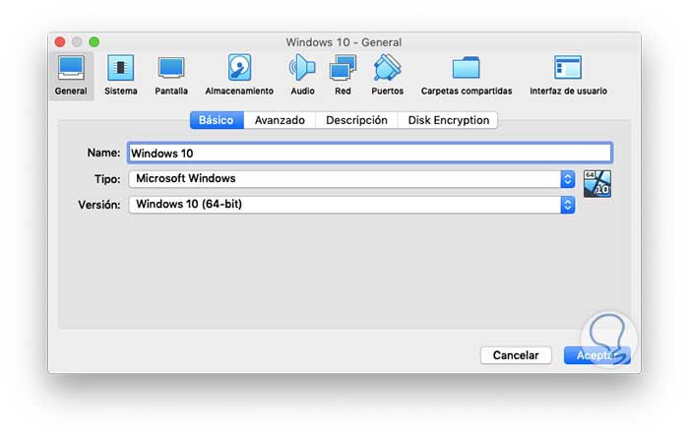
Task: Open the Versión dropdown
Action: pos(351,204)
